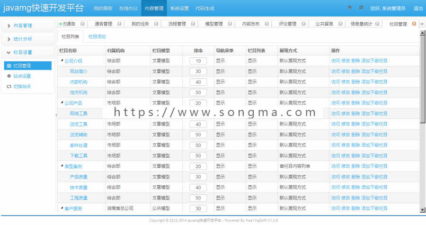
Task: Open 代码生成 in the top menu
Action: point(205,9)
